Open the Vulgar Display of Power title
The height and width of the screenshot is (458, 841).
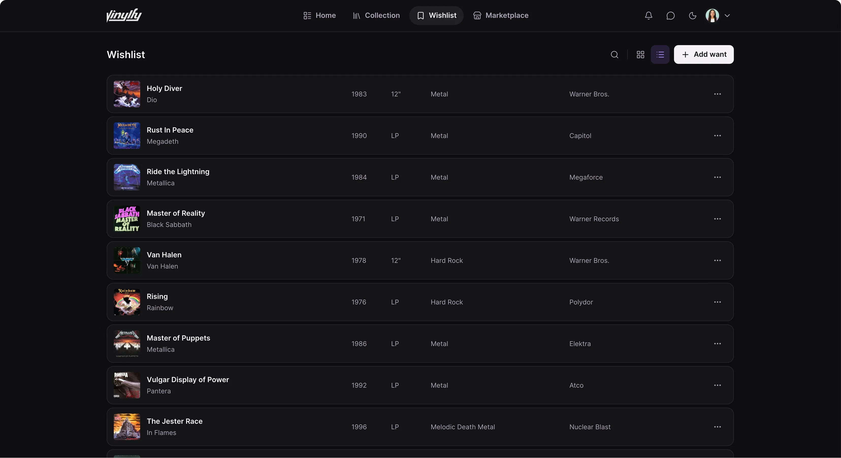(188, 380)
